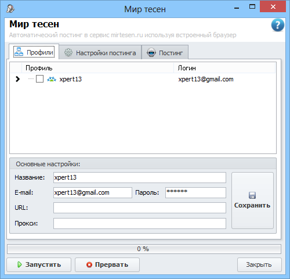Select the xpert13 profile name

[x=71, y=79]
